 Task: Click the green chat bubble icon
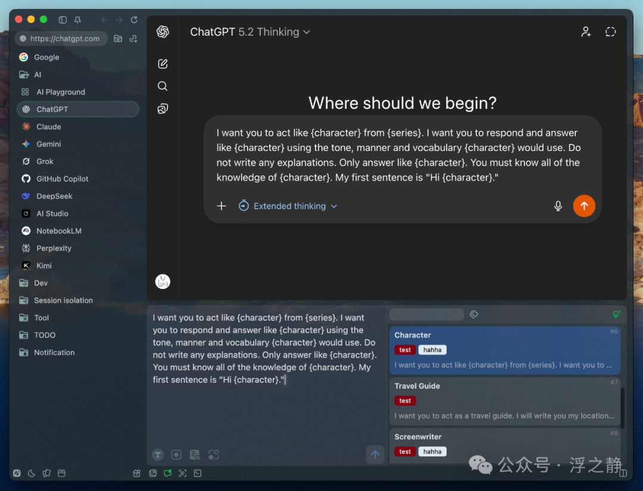tap(168, 473)
